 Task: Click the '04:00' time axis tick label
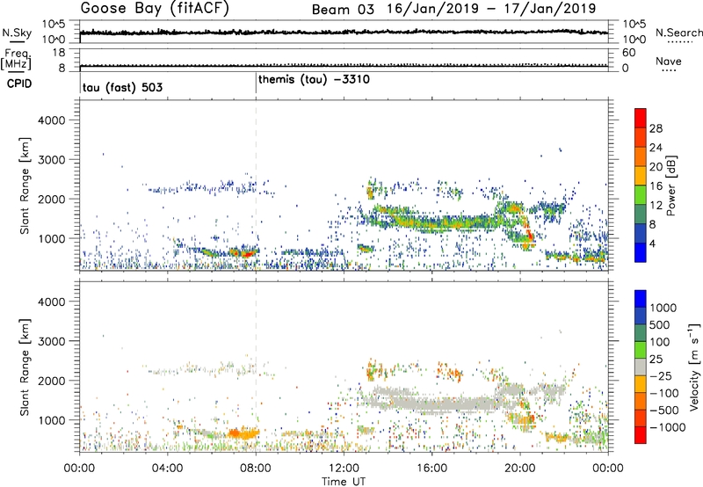point(168,469)
